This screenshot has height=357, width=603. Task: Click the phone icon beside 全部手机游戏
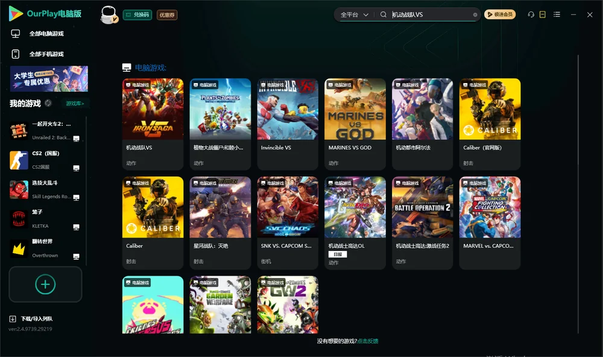tap(16, 54)
